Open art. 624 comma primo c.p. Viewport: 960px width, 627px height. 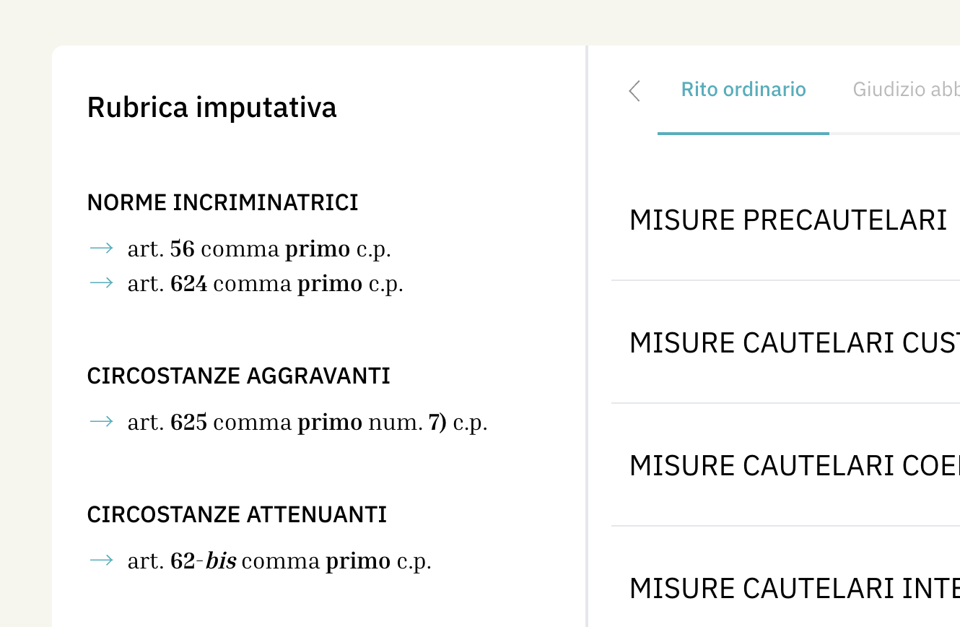pyautogui.click(x=265, y=284)
